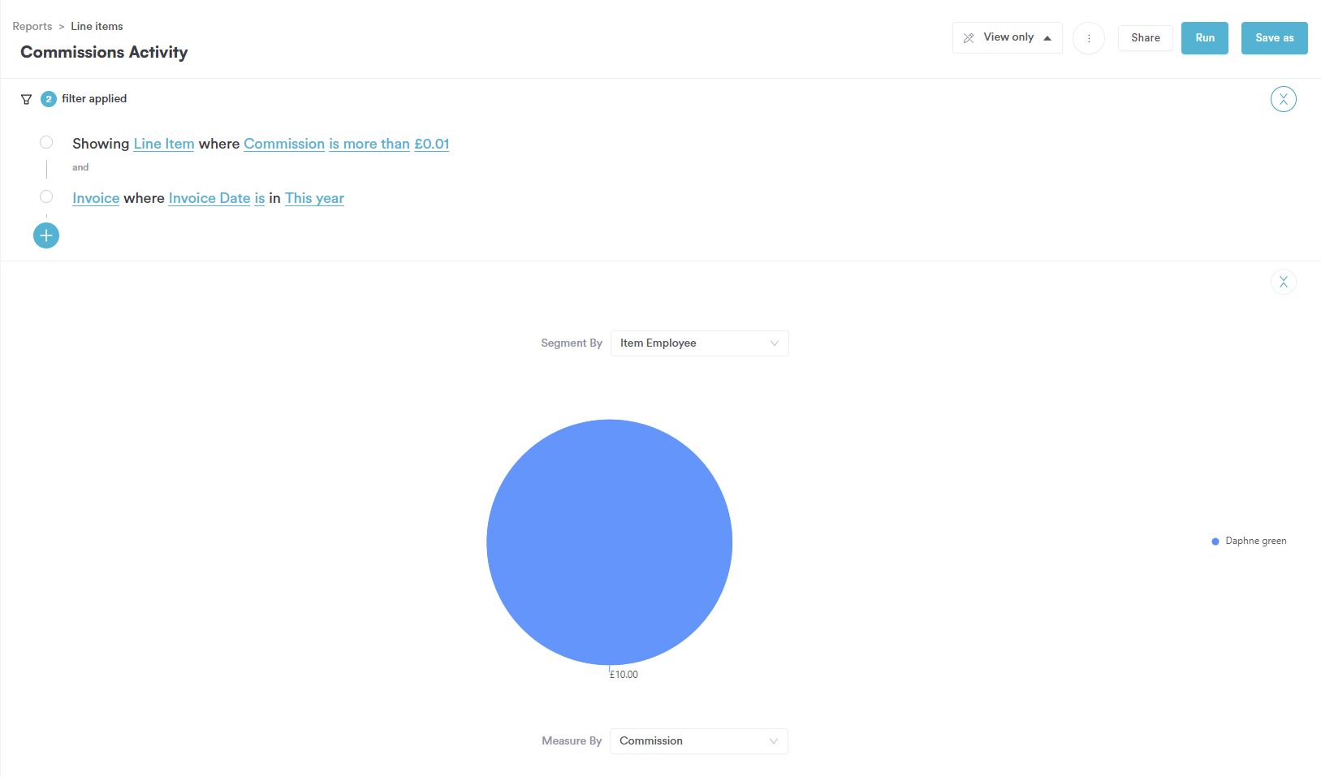
Task: Open the View only permission dropdown
Action: 1007,38
